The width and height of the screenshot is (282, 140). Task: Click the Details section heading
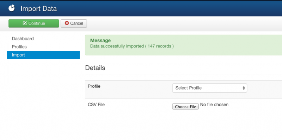tap(95, 68)
